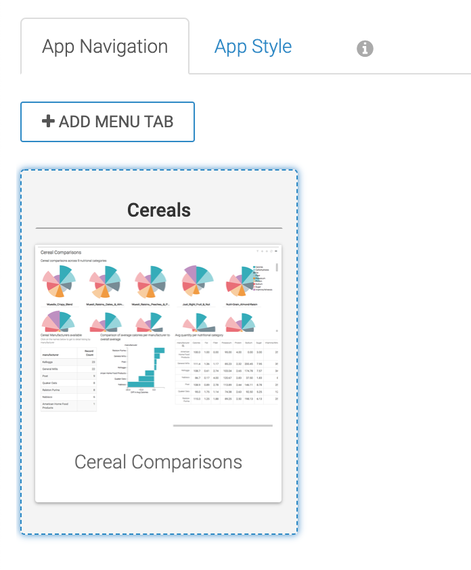Viewport: 471px width, 570px height.
Task: Click the Avg quantity per nutritional category table
Action: pos(225,372)
